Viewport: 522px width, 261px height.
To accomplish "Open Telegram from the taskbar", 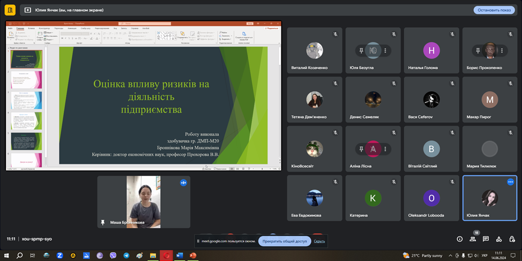I will (126, 255).
